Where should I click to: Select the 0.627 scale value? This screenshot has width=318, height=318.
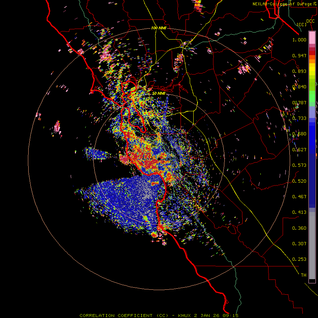pos(299,150)
